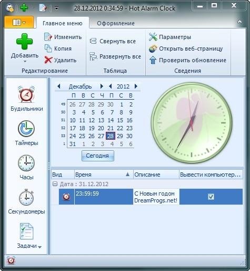This screenshot has height=271, width=250.
Task: Sort by the Время column header
Action: click(x=104, y=175)
